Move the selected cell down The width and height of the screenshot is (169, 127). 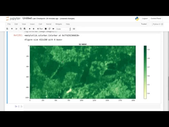33,29
